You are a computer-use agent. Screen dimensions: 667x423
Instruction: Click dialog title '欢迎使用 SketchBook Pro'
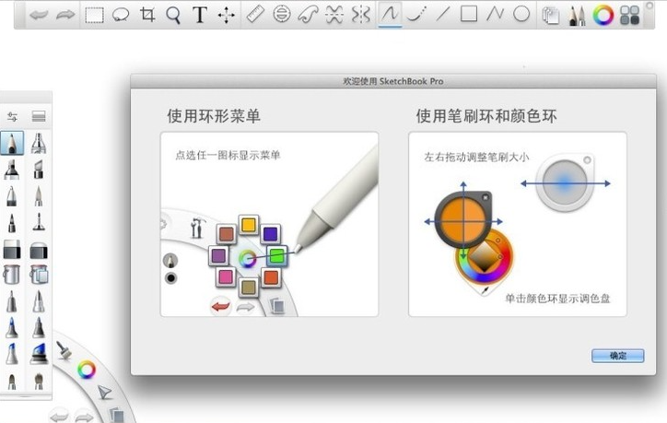(x=393, y=81)
